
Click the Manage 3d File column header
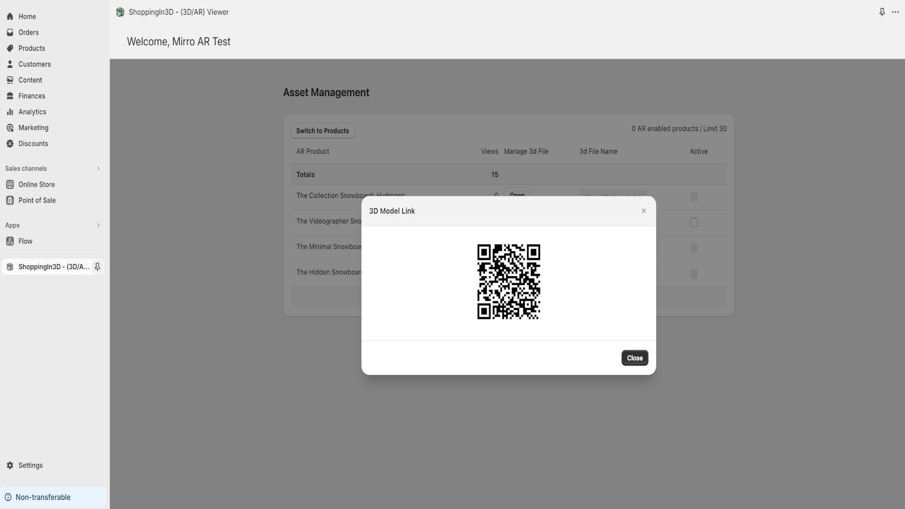pyautogui.click(x=526, y=152)
